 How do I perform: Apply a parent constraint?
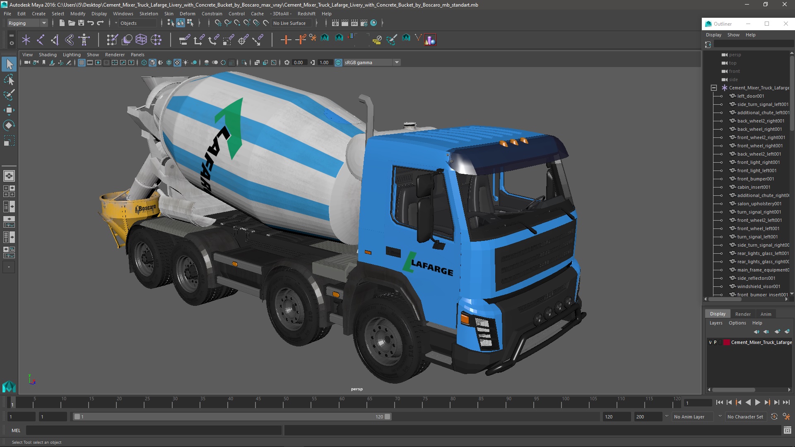(x=184, y=40)
